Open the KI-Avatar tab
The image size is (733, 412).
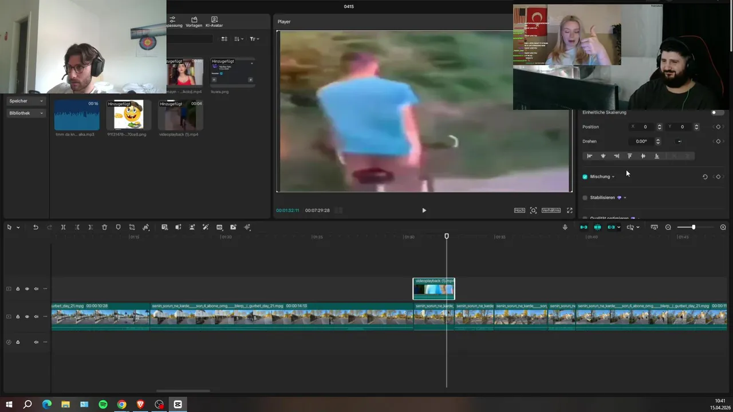pyautogui.click(x=214, y=22)
